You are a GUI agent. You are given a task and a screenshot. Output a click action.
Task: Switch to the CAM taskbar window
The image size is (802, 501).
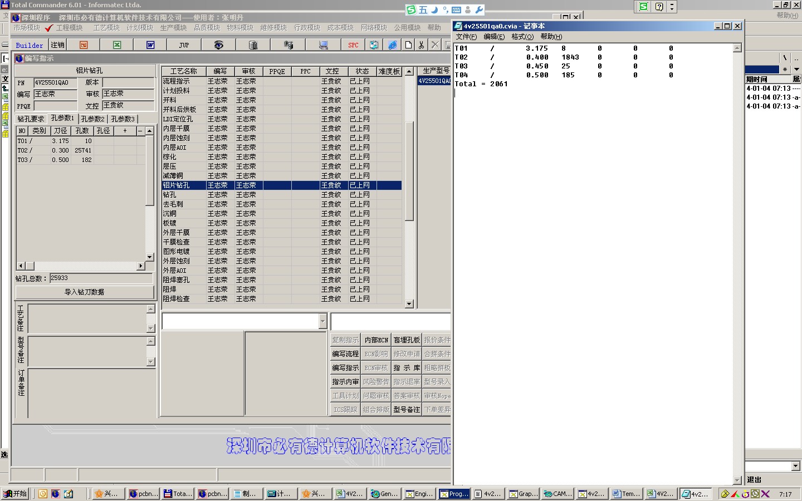tap(558, 494)
